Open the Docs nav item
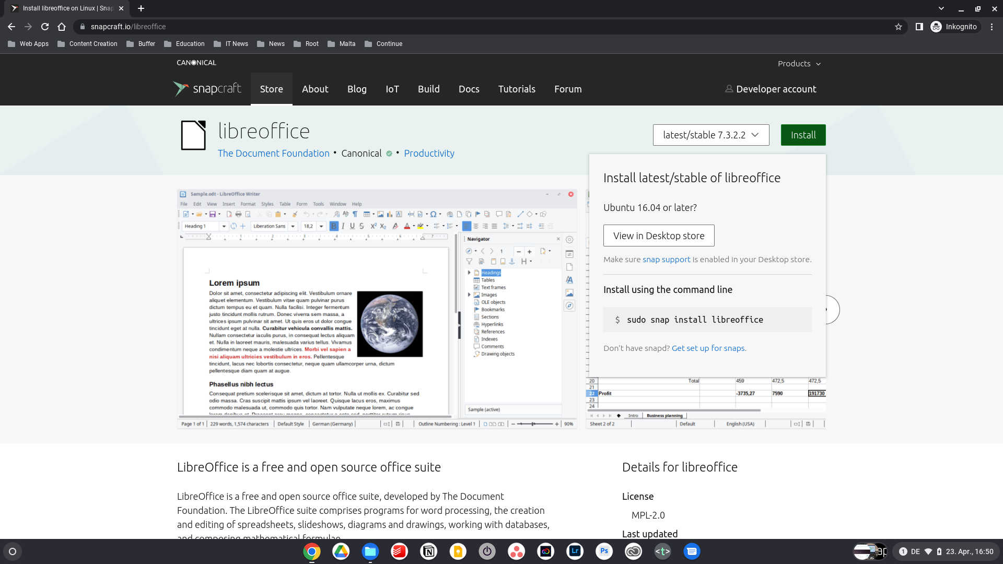This screenshot has width=1003, height=564. (469, 89)
